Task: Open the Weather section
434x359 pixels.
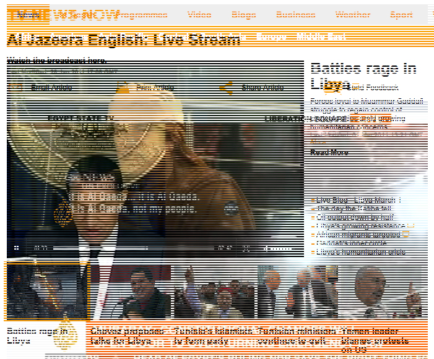Action: click(353, 15)
